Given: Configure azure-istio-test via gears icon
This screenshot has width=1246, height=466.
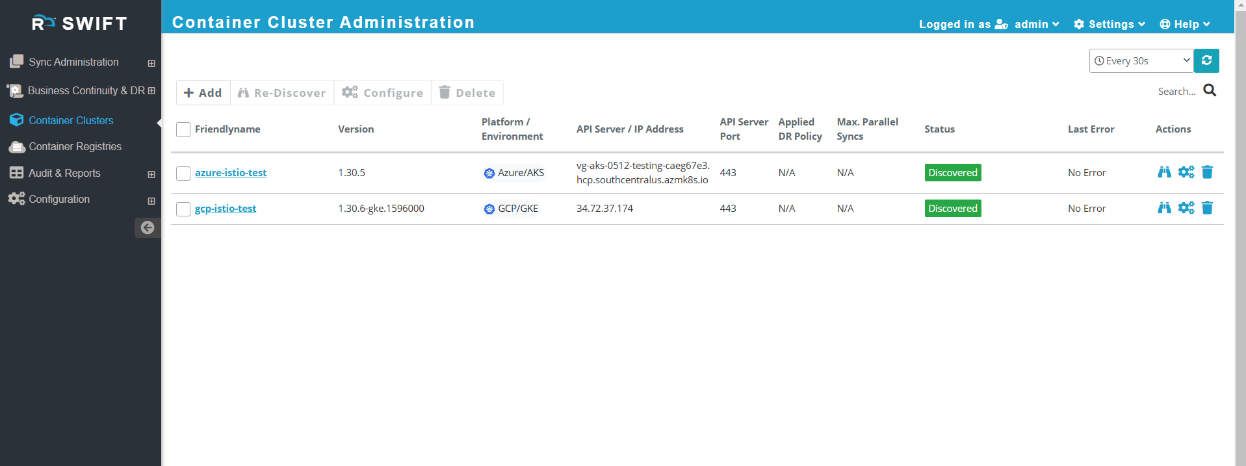Looking at the screenshot, I should tap(1186, 172).
